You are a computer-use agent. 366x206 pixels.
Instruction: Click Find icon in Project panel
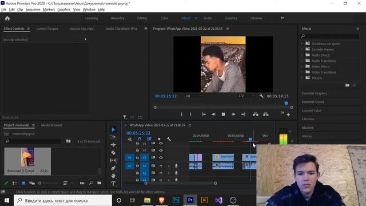click(91, 183)
